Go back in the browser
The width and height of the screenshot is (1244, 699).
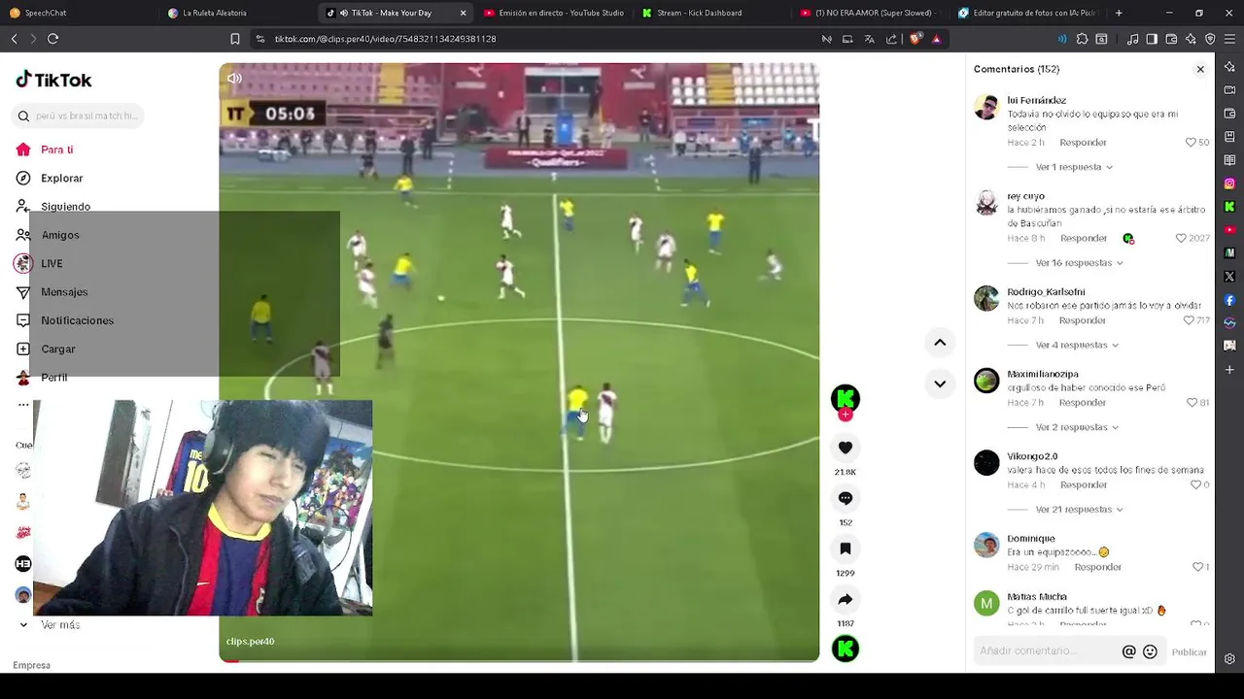[x=14, y=39]
